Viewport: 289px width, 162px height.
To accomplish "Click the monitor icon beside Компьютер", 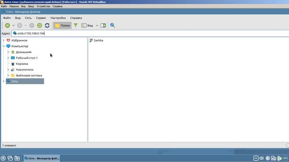I will pyautogui.click(x=8, y=46).
